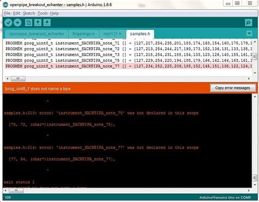The image size is (259, 202).
Task: Click samples.h:213 error line in console
Action: (101, 113)
